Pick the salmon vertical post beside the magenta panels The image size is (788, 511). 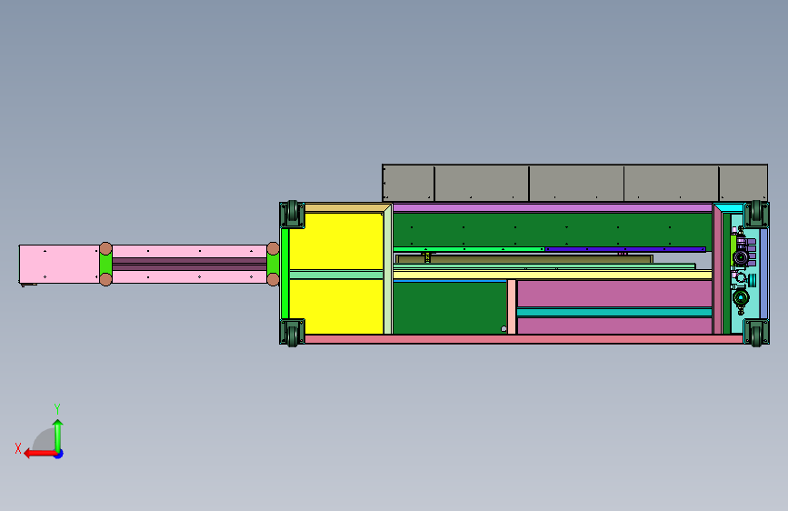(x=512, y=306)
